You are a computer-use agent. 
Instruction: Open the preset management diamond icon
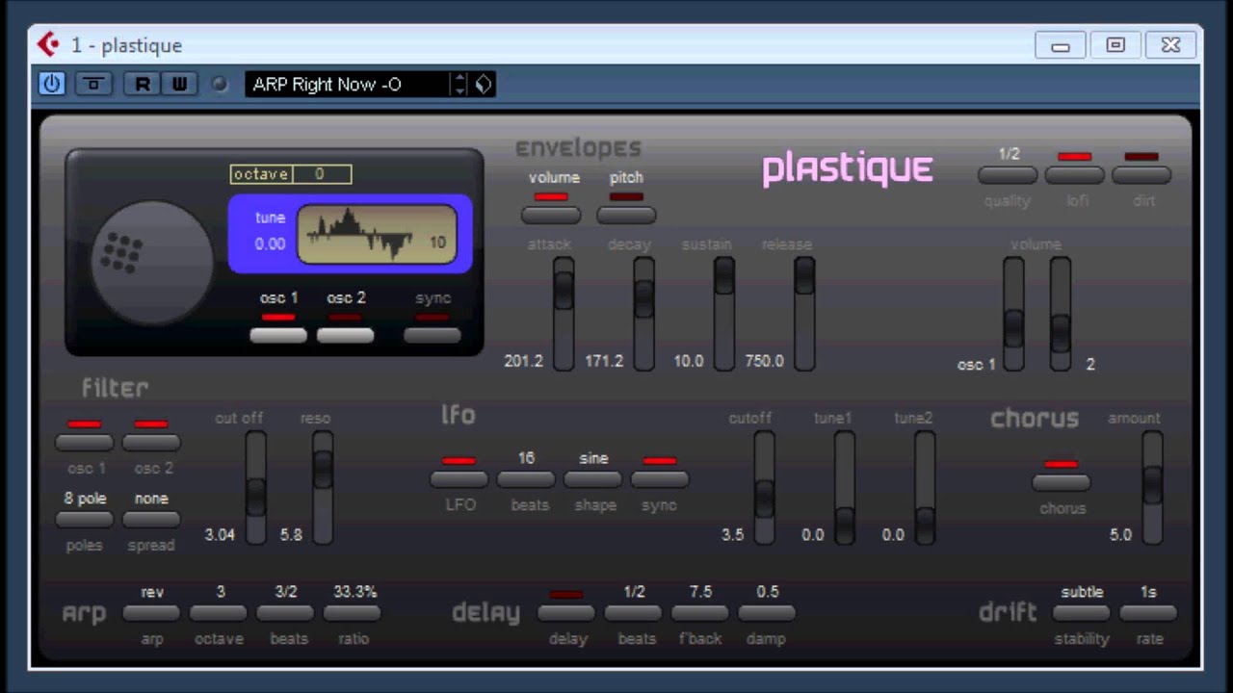[x=484, y=84]
